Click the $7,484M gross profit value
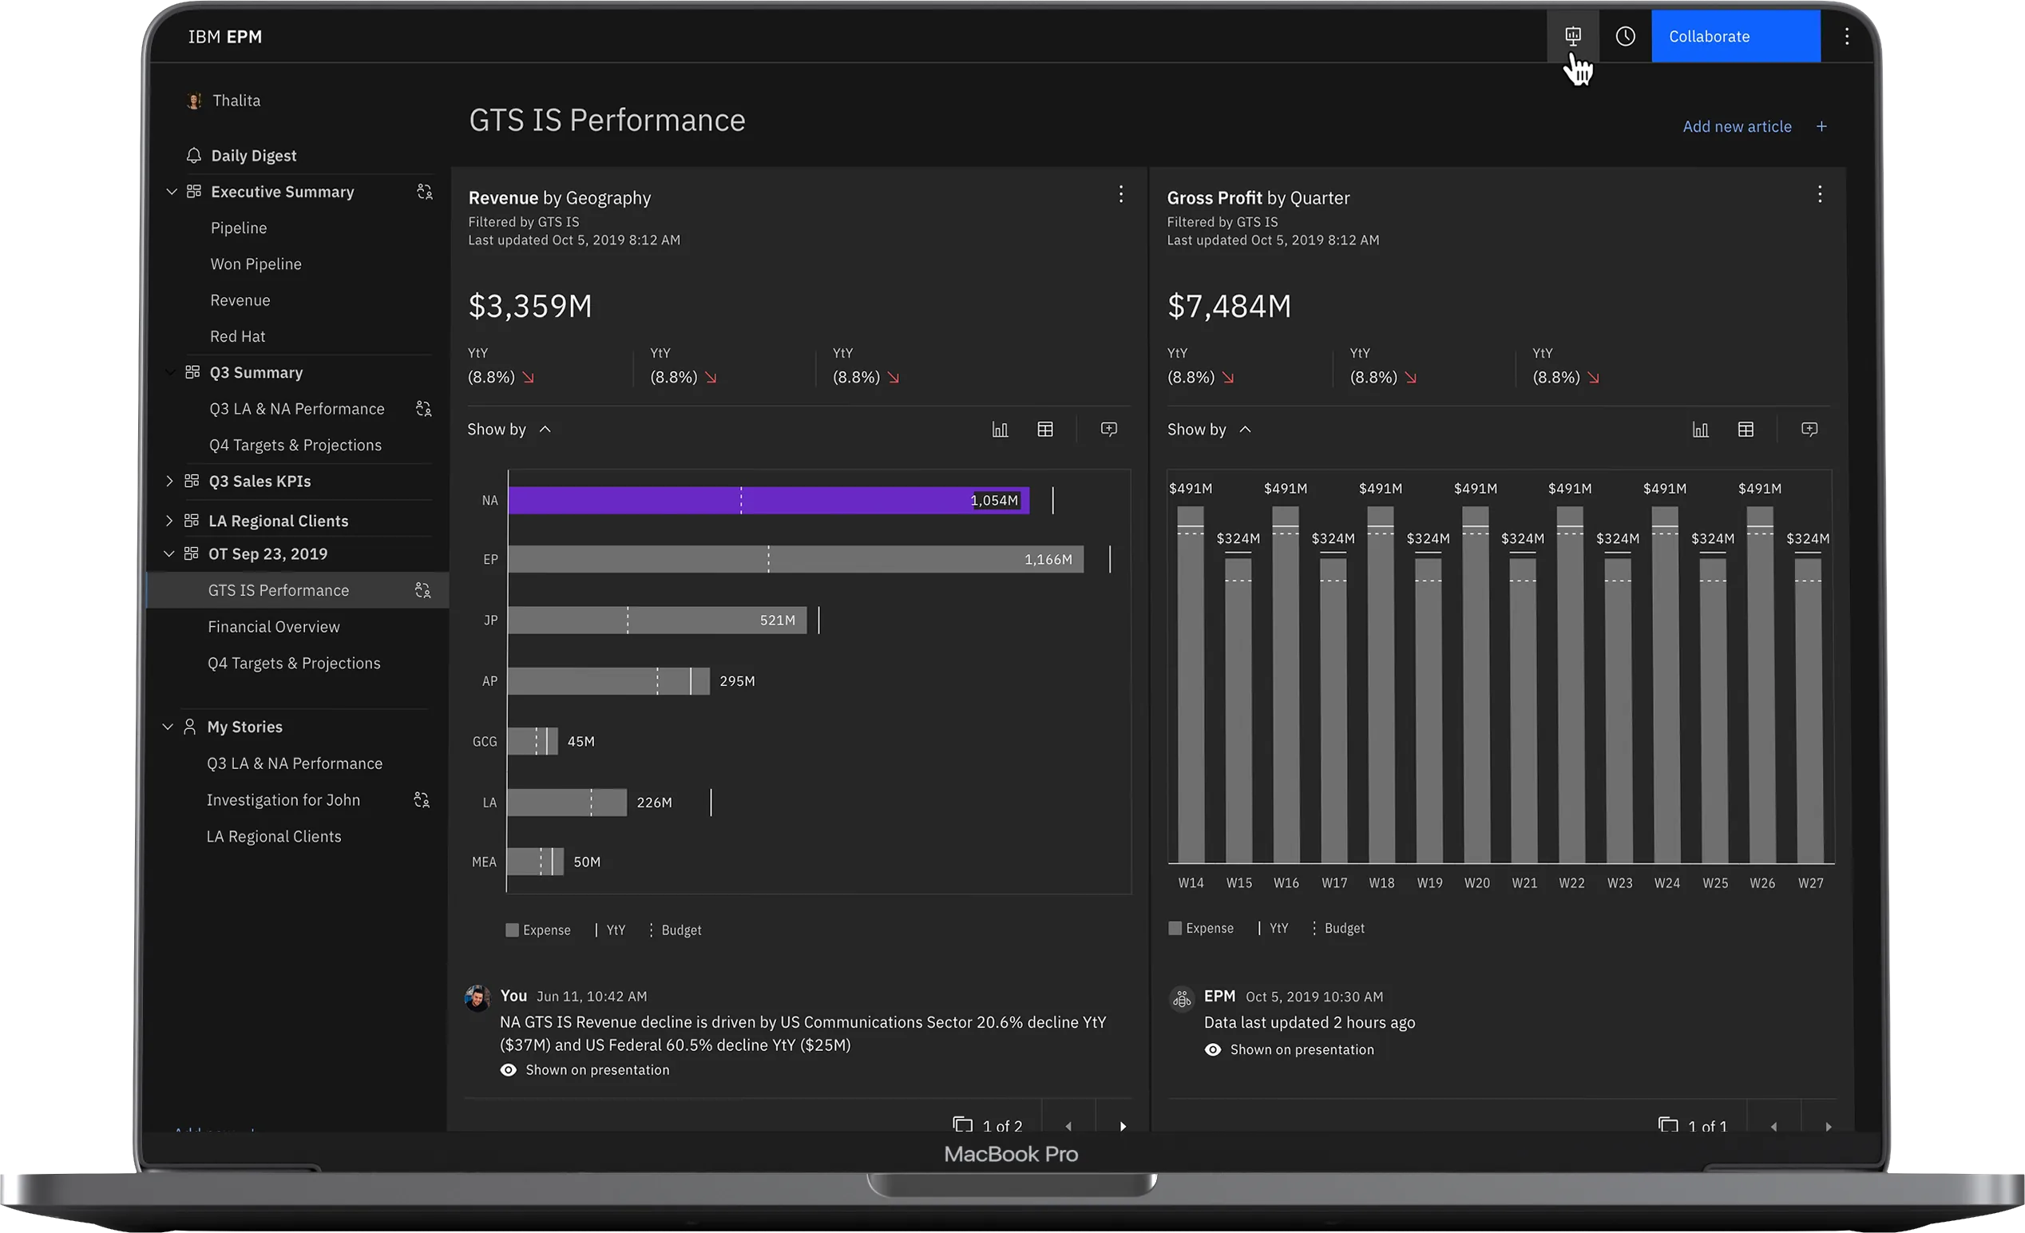Viewport: 2025px width, 1233px height. (1229, 306)
